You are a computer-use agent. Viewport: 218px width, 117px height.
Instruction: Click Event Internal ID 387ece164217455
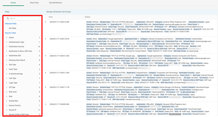[x=146, y=27]
